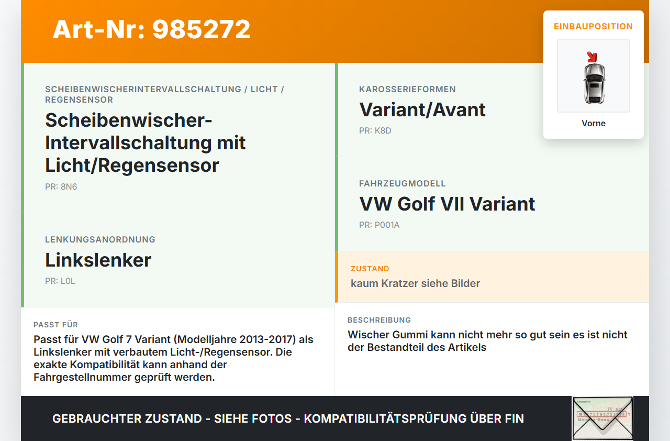Collapse the FAHRZEUGMODELL panel
This screenshot has width=670, height=441.
[x=402, y=183]
